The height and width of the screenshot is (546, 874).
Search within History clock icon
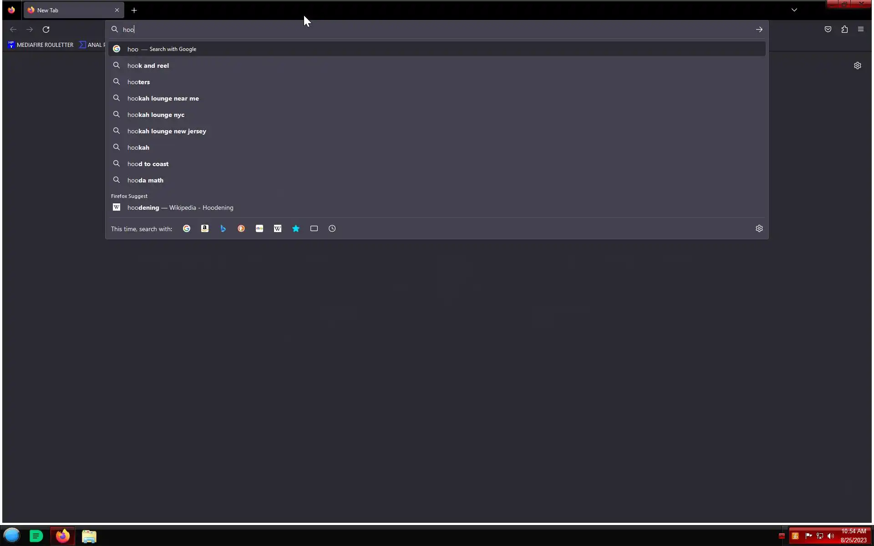pos(332,229)
